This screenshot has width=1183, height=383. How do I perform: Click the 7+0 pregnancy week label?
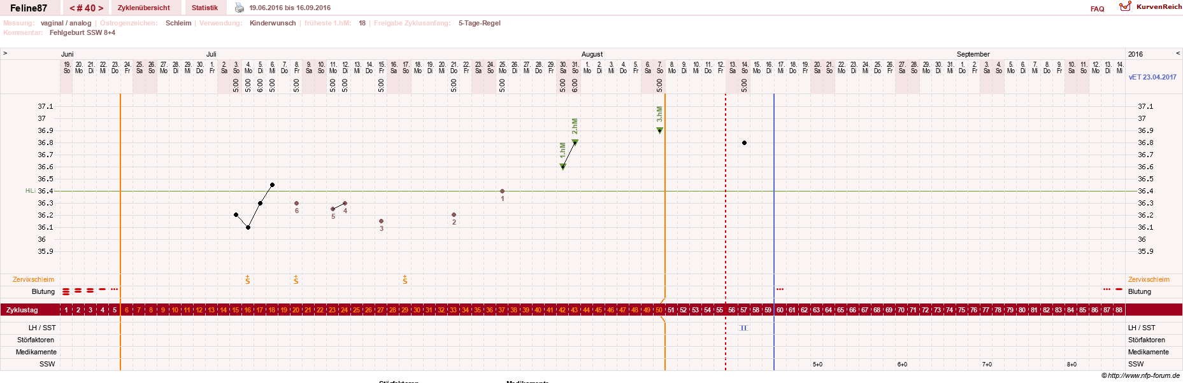coord(987,365)
